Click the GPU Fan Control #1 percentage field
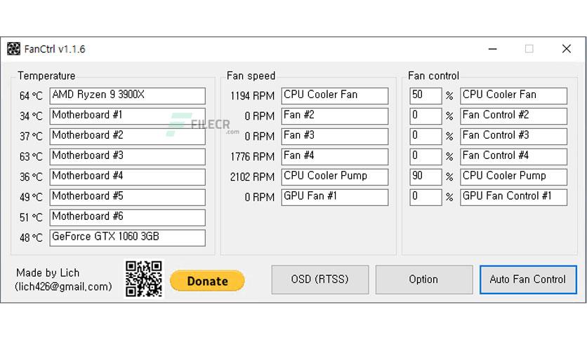This screenshot has width=587, height=339. pyautogui.click(x=426, y=197)
